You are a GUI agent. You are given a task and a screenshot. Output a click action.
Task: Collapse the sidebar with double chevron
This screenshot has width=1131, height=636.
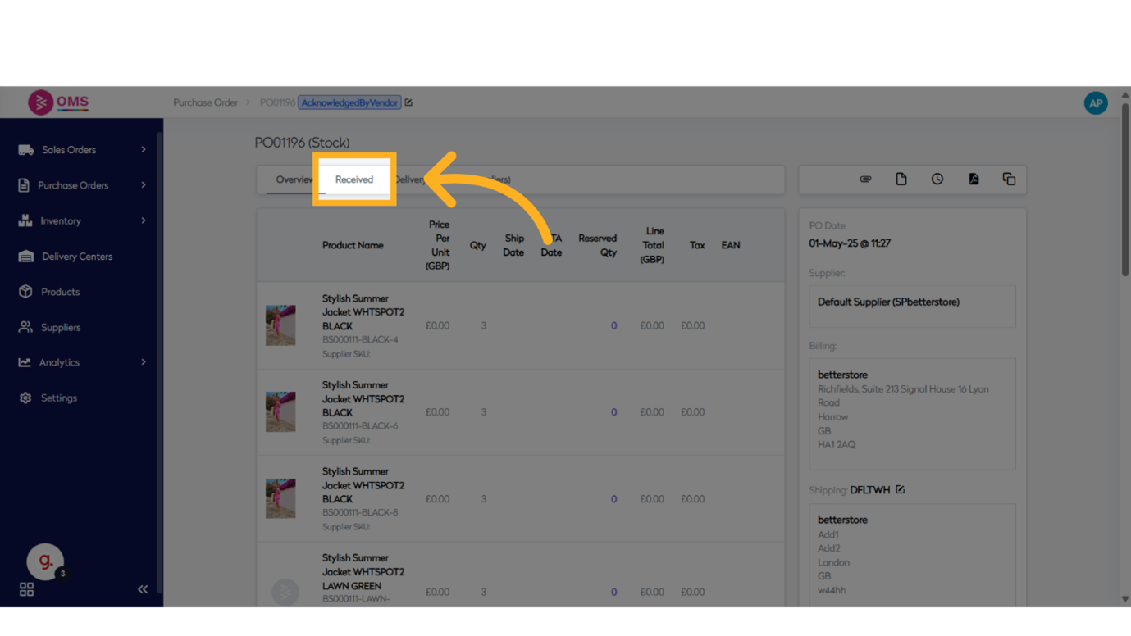point(143,589)
